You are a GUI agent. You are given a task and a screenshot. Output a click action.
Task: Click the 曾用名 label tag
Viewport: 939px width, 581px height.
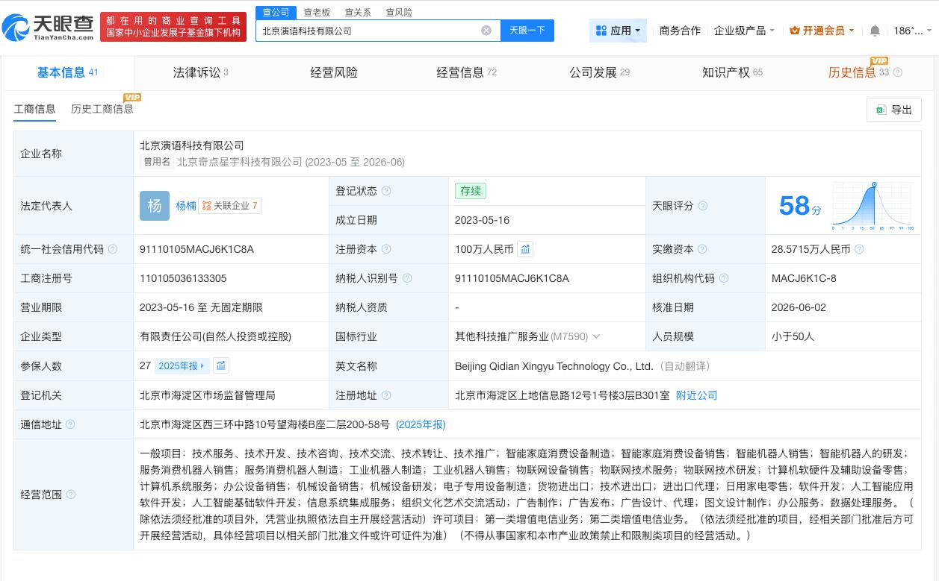[x=157, y=162]
